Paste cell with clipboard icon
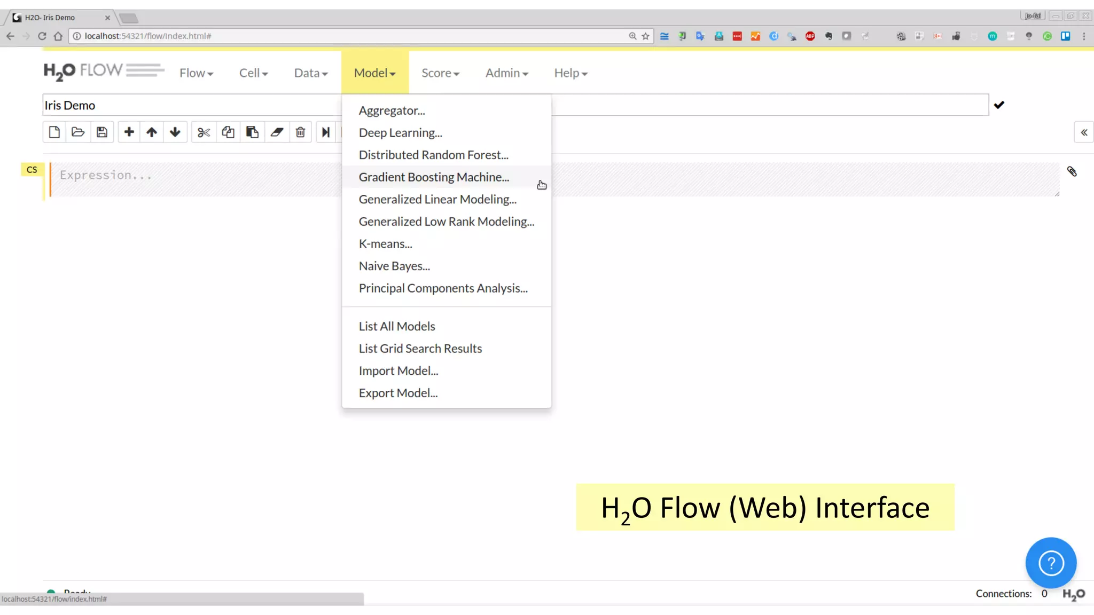Viewport: 1094px width, 615px height. tap(252, 132)
